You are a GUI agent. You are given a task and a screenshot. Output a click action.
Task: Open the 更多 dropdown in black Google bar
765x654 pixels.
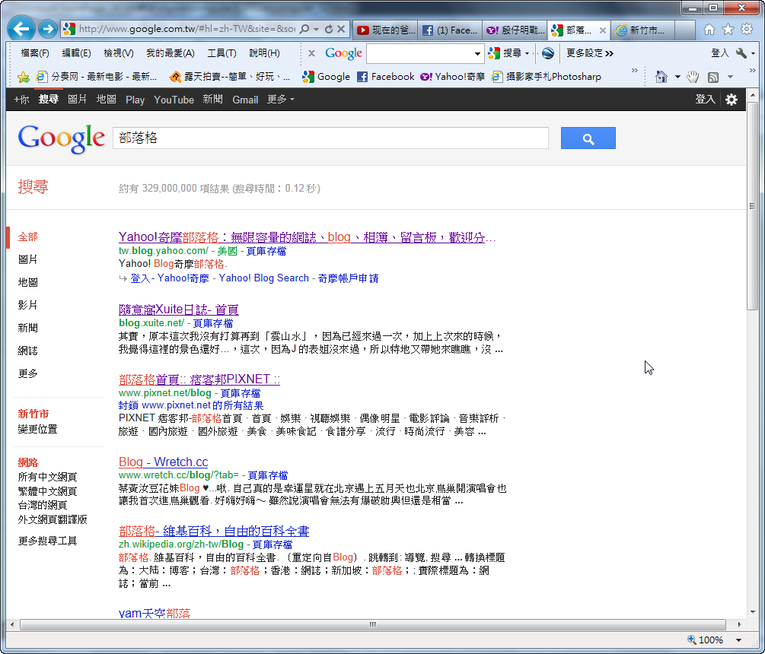click(x=281, y=100)
